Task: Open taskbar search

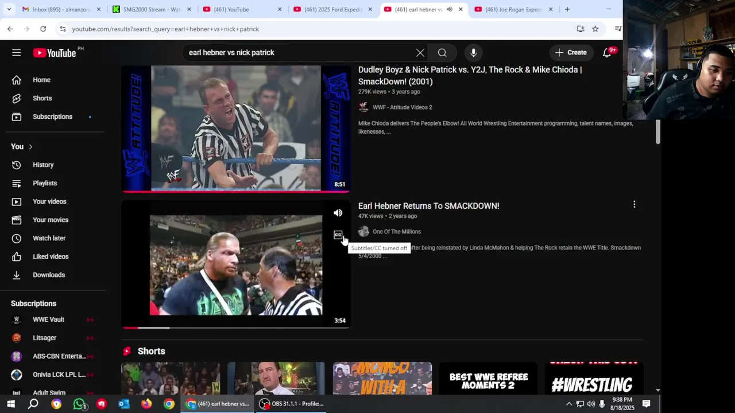Action: click(x=33, y=404)
